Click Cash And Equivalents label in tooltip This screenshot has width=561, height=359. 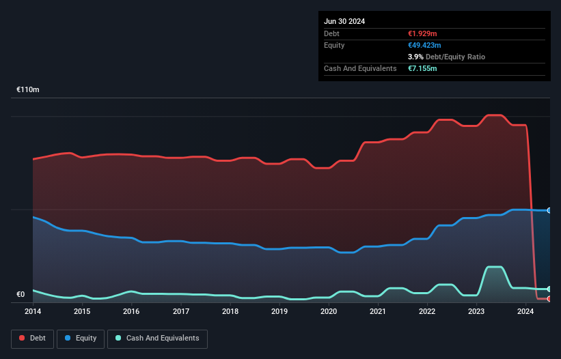click(x=360, y=68)
